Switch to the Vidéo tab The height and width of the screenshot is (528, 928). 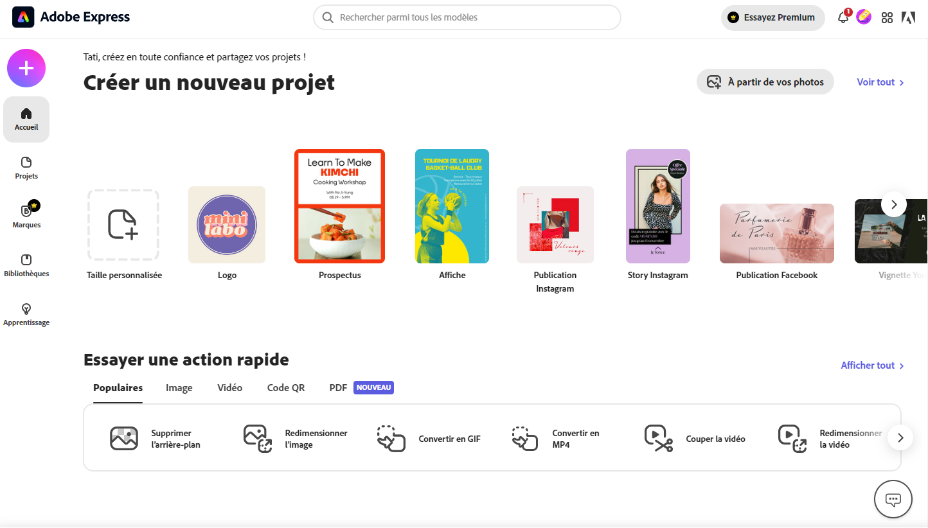229,388
